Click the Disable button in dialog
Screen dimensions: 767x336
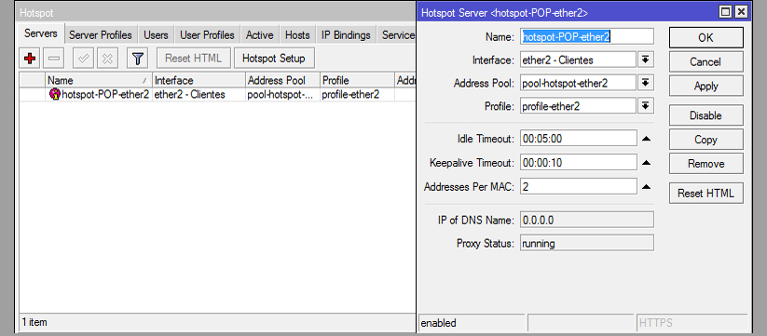[705, 115]
